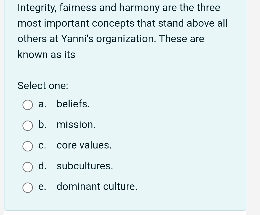Click the letter 'e.' beside the last option

(x=42, y=187)
